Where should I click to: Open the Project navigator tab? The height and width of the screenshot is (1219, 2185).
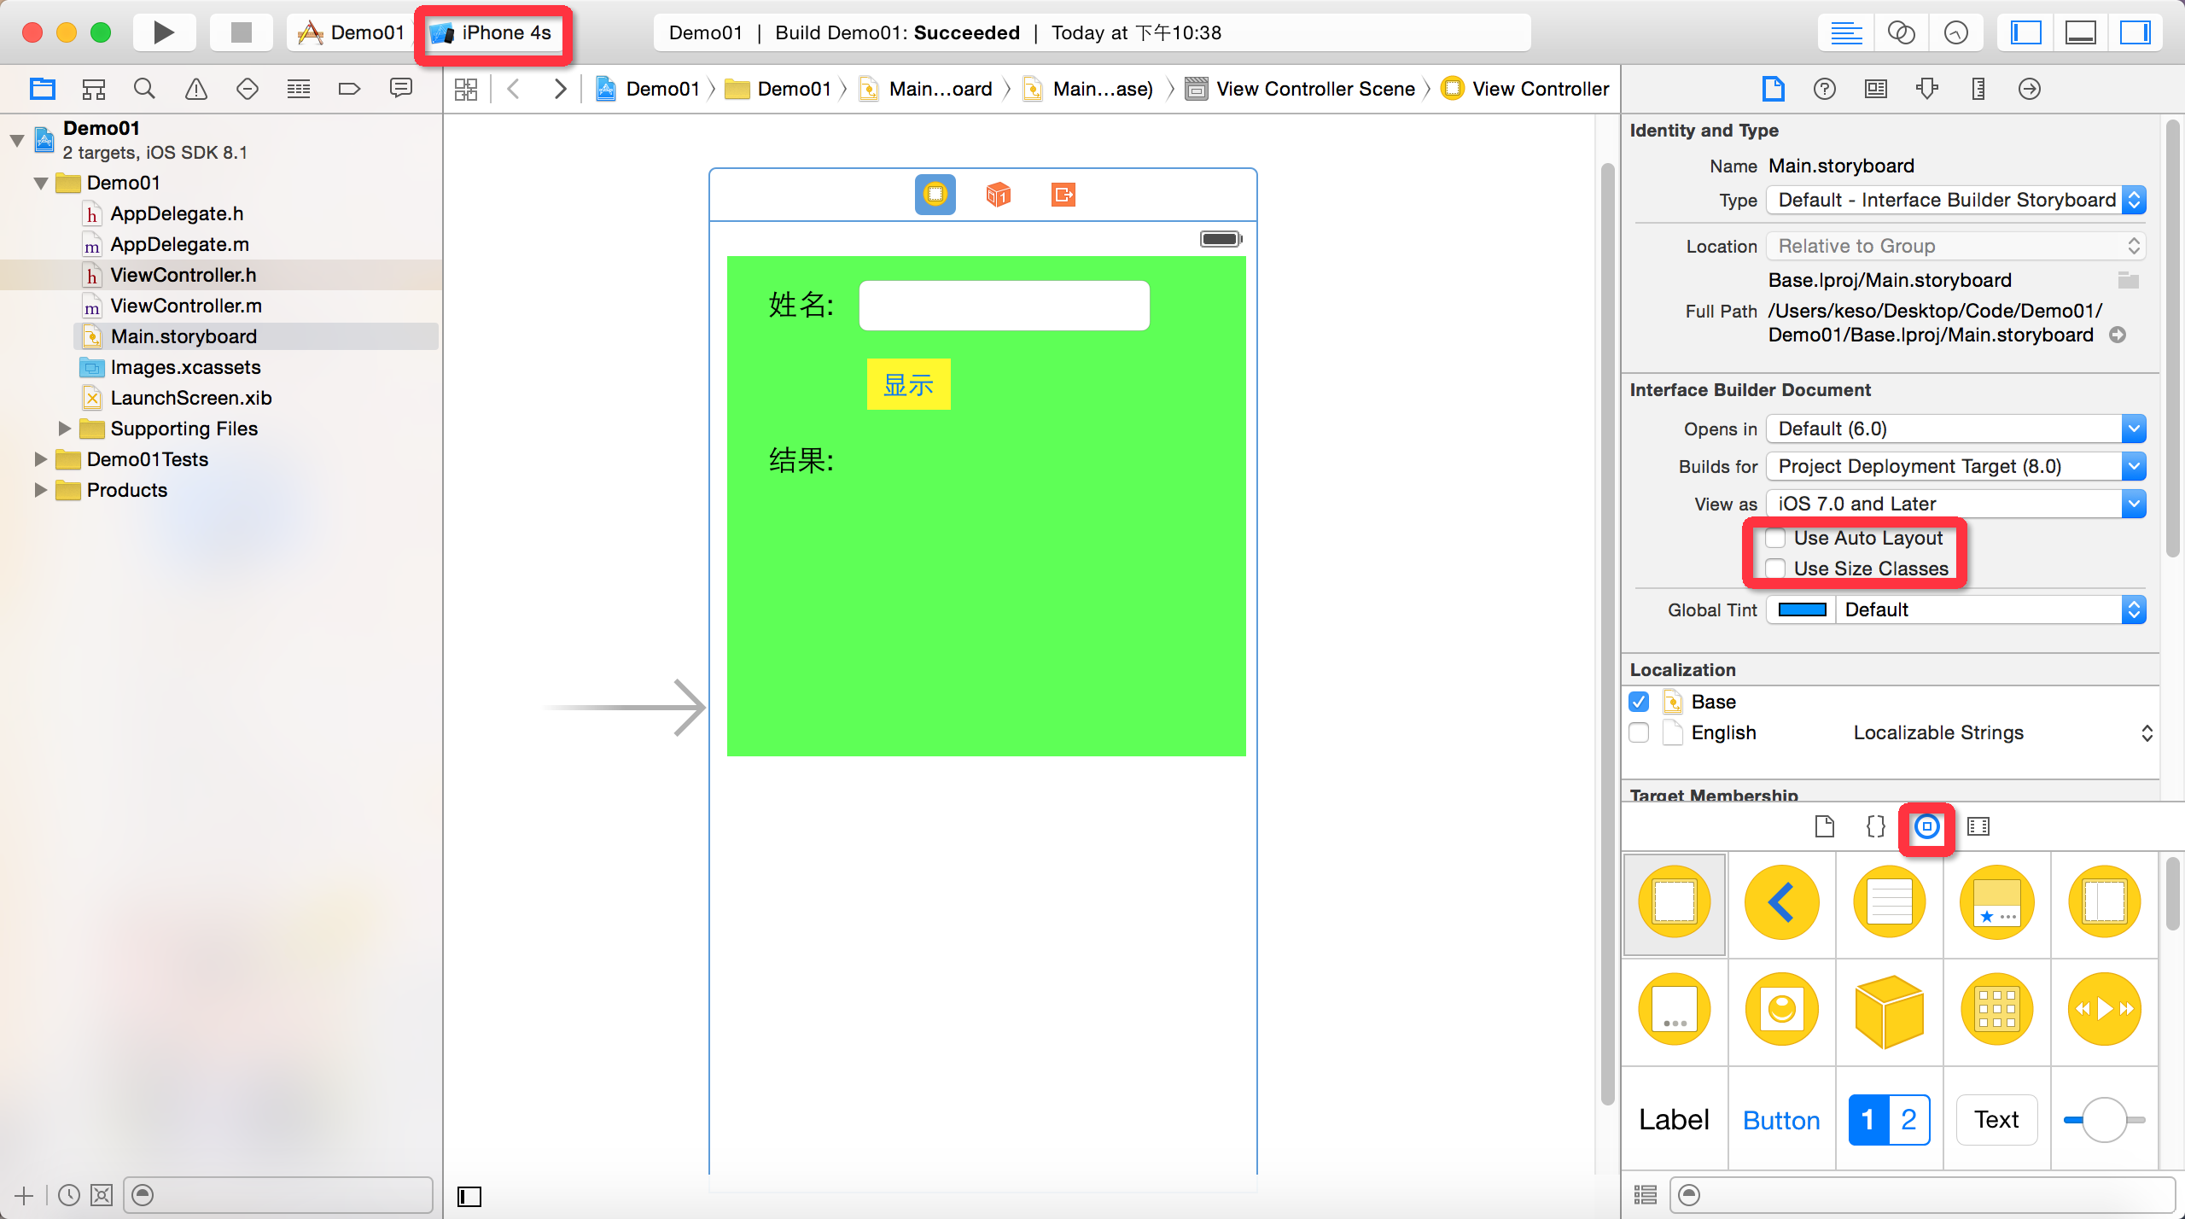click(x=42, y=89)
